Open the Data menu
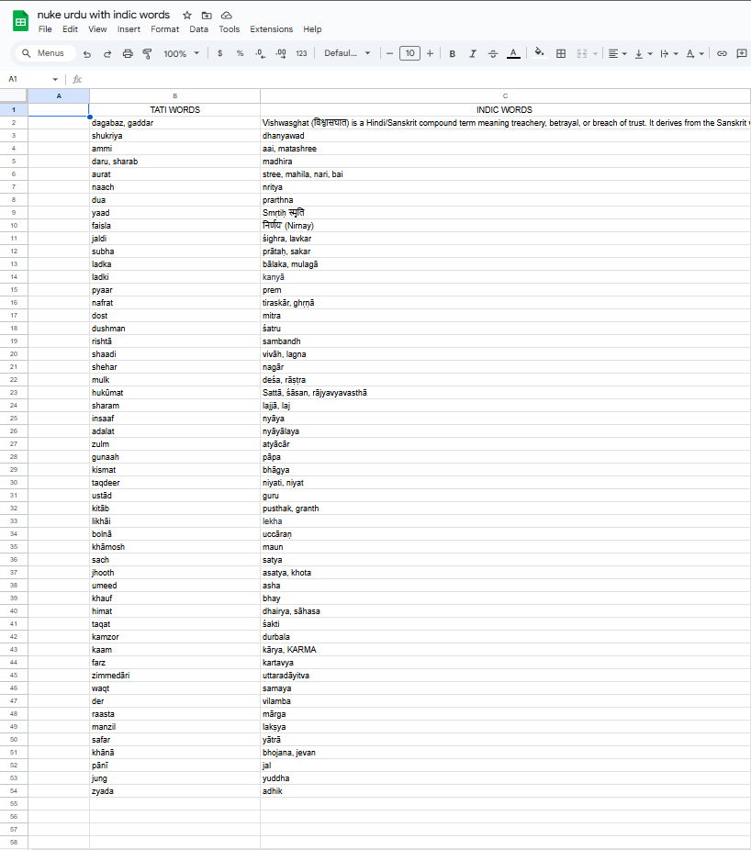The width and height of the screenshot is (751, 850). [x=198, y=29]
